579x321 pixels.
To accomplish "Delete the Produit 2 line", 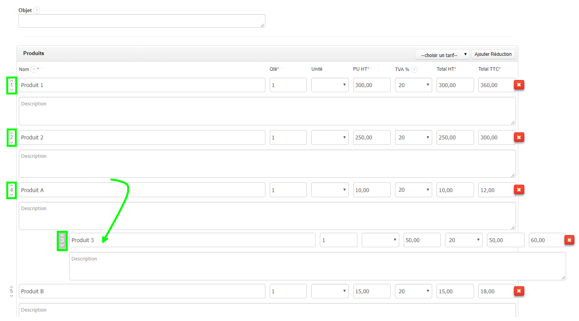I will point(519,137).
